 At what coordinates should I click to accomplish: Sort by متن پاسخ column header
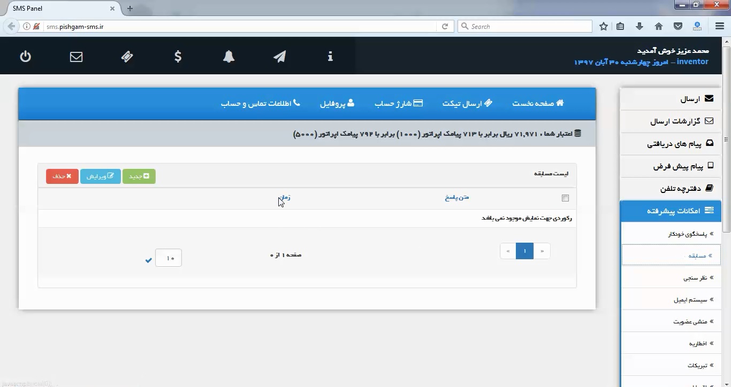pyautogui.click(x=457, y=197)
